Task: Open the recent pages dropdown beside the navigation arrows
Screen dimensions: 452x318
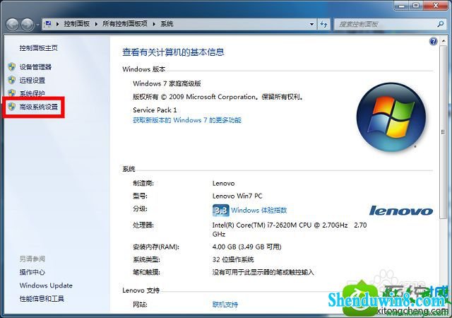Action: click(x=37, y=25)
